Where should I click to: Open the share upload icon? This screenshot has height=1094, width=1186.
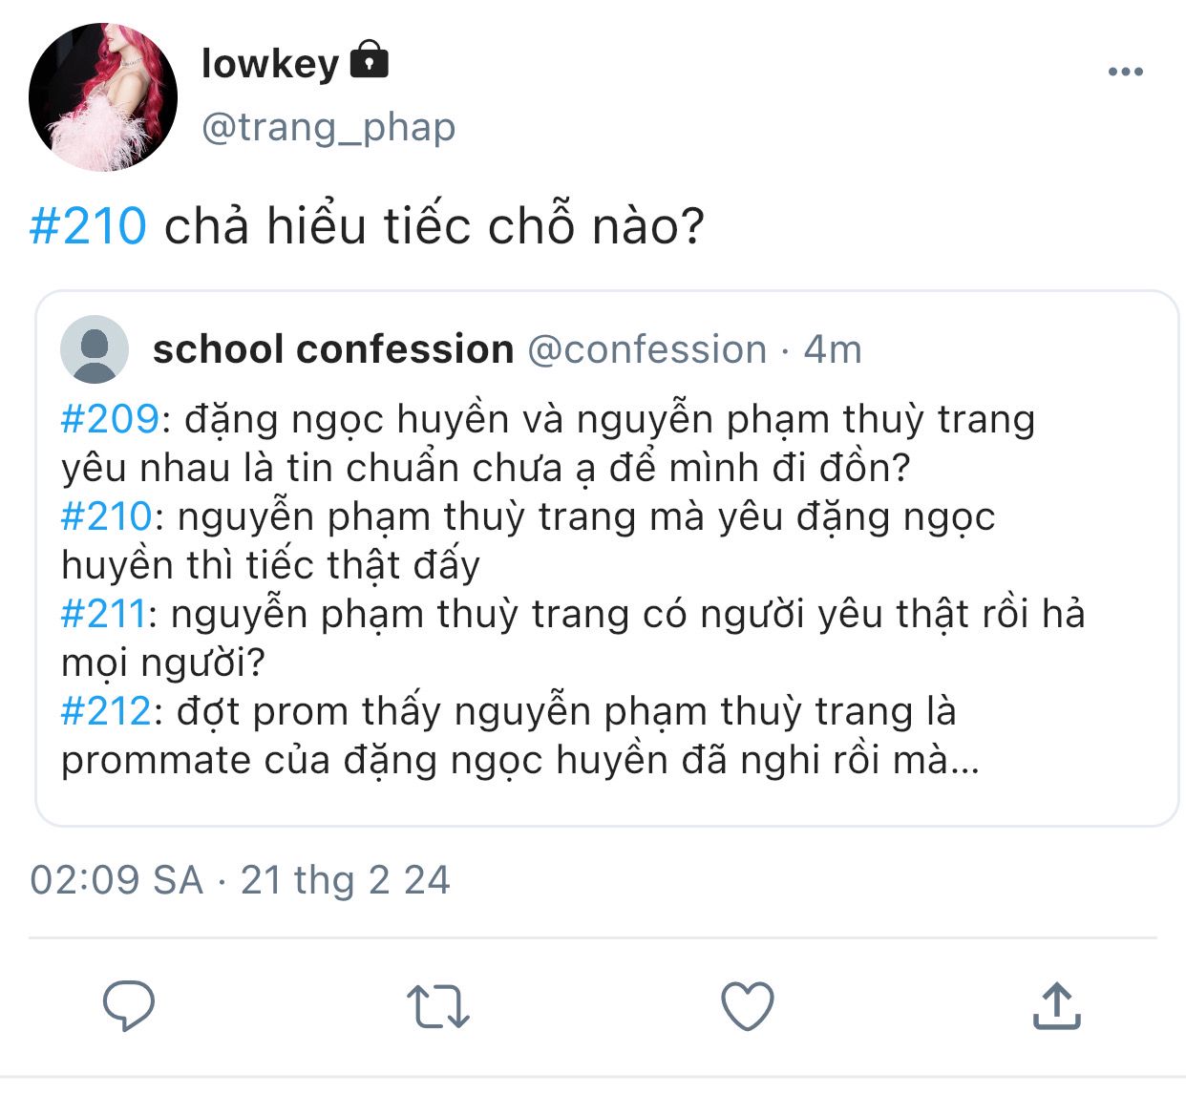tap(1056, 1006)
